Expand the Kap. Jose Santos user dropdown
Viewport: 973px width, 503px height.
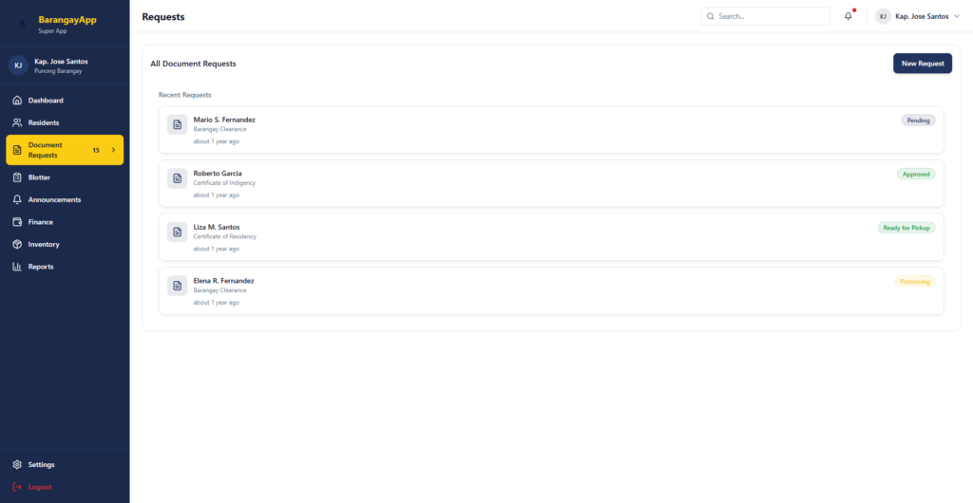pos(918,16)
